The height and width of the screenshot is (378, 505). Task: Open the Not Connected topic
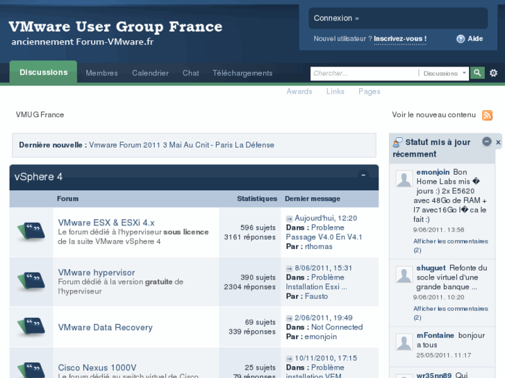(337, 327)
